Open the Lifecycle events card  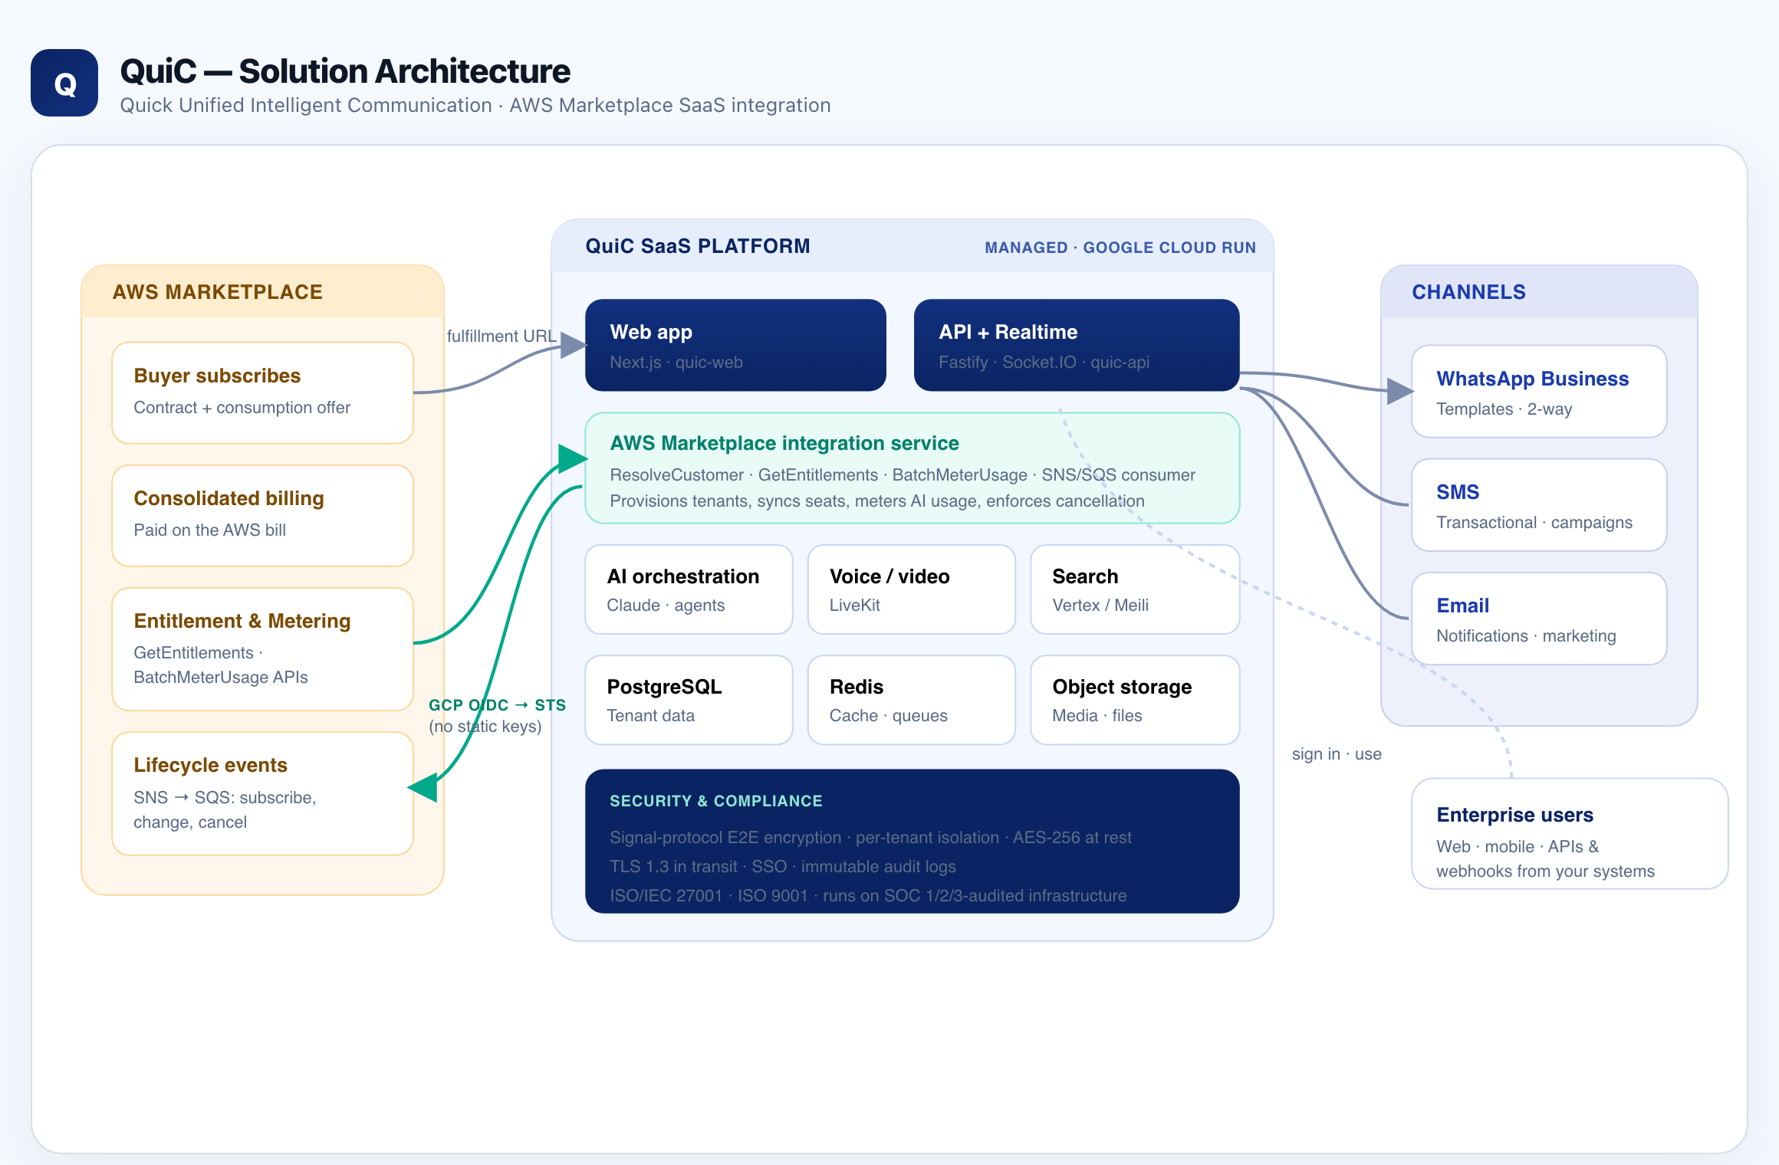(x=262, y=793)
